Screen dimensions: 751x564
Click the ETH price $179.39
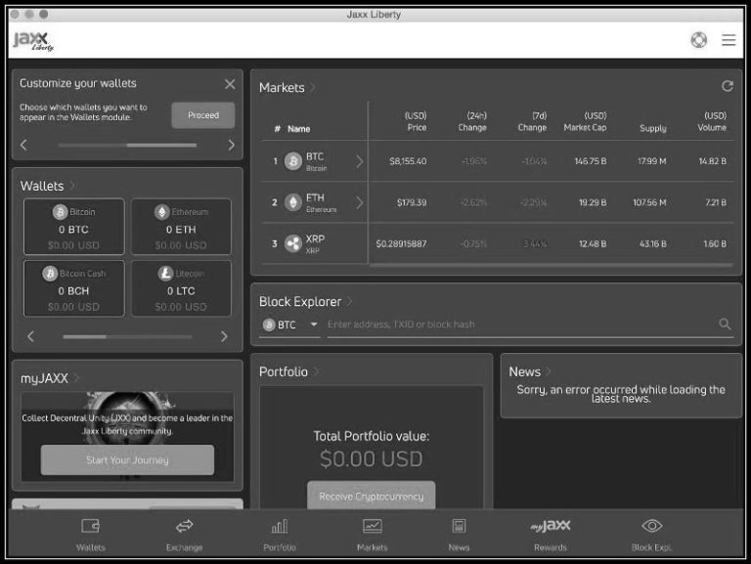click(412, 202)
